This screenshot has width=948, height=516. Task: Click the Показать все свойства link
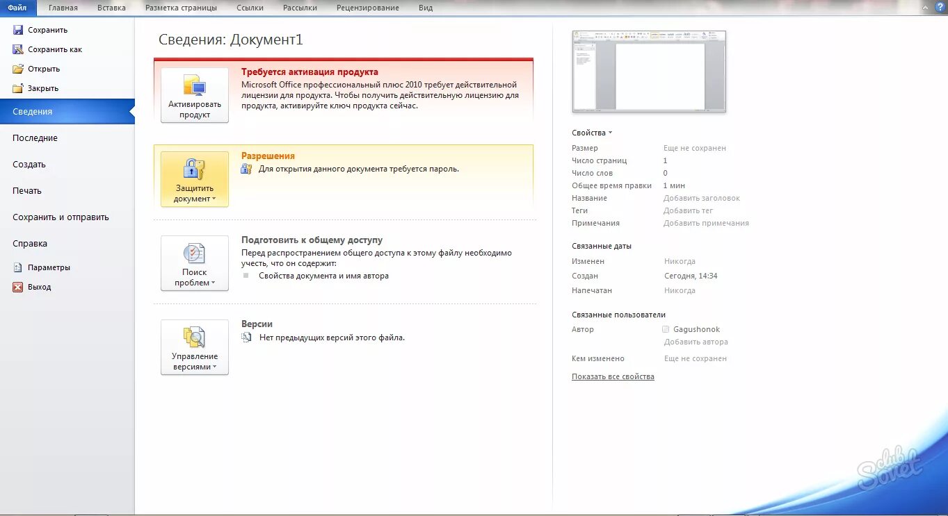click(613, 376)
